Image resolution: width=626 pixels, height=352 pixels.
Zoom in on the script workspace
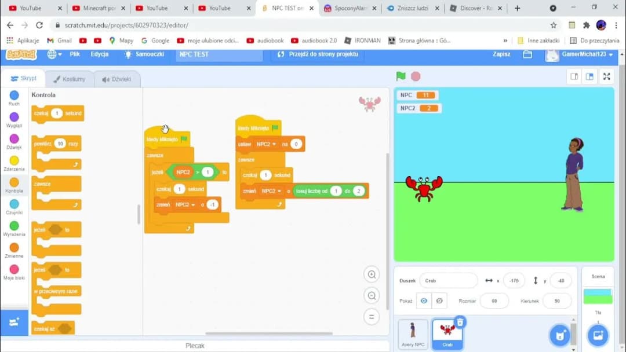[x=372, y=274]
